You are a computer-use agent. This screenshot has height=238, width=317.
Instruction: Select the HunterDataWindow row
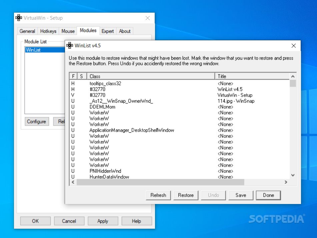click(180, 177)
